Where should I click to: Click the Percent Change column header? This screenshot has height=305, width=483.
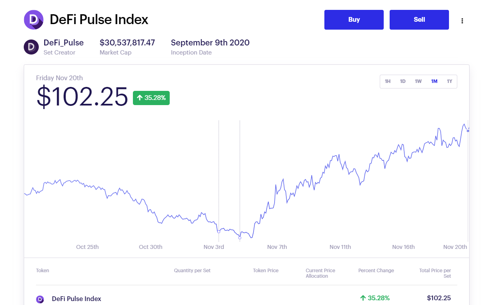point(376,271)
